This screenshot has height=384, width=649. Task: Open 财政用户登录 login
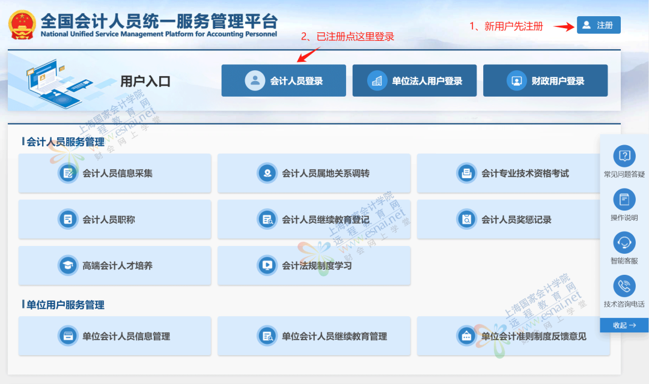pyautogui.click(x=545, y=80)
